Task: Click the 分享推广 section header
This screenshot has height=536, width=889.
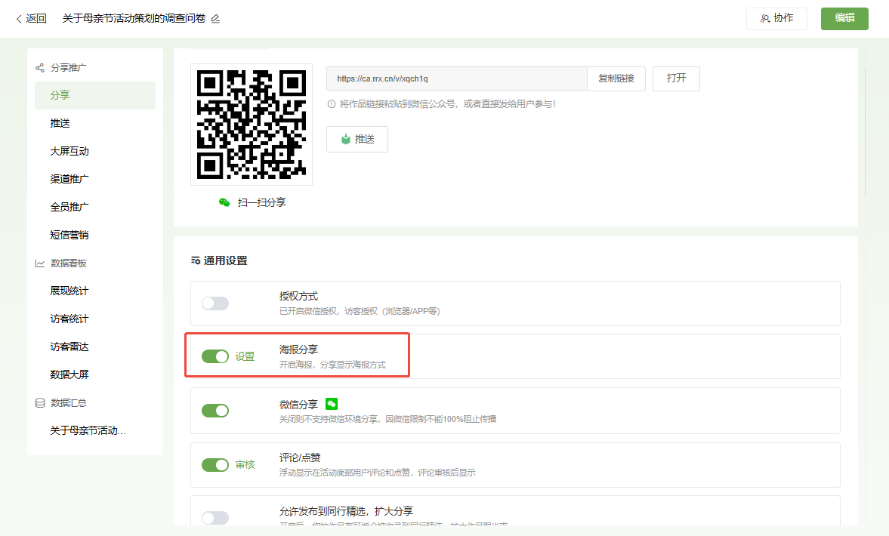Action: click(x=69, y=68)
